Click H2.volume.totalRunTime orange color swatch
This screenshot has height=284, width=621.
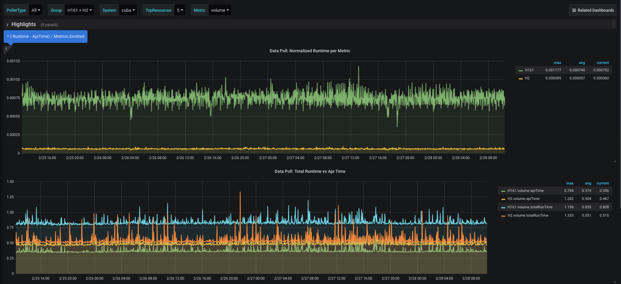click(503, 216)
